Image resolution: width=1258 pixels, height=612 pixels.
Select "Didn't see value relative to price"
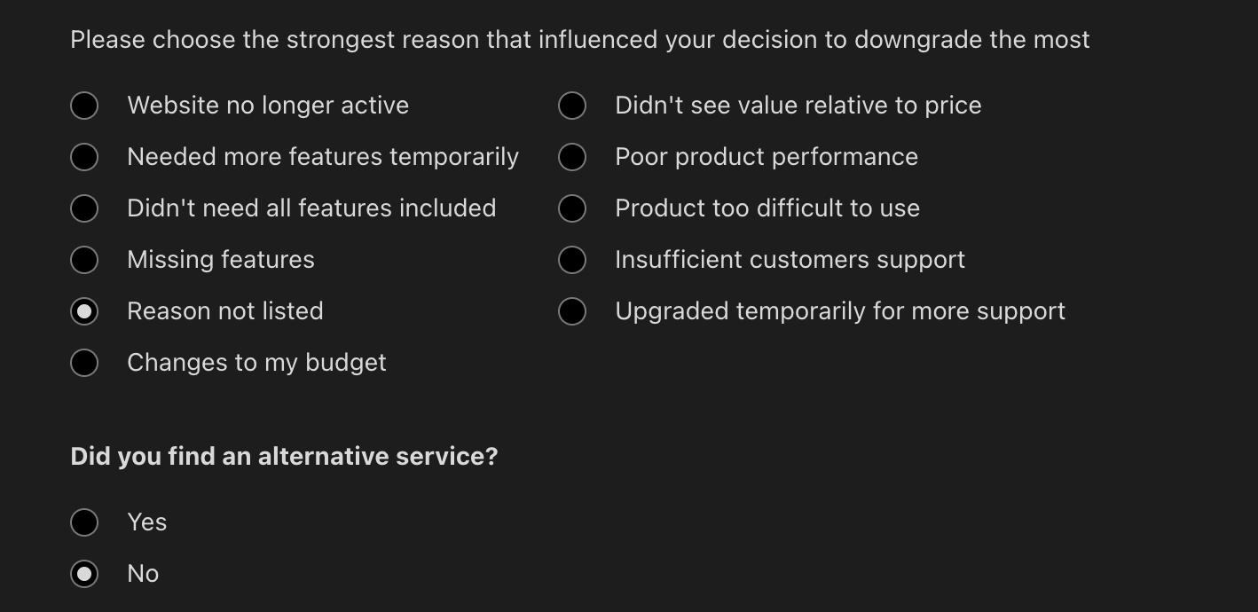pos(572,105)
